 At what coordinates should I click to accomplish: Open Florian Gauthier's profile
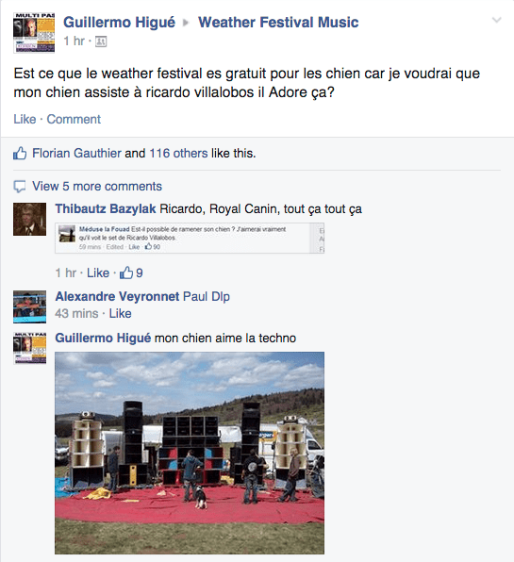coord(76,153)
